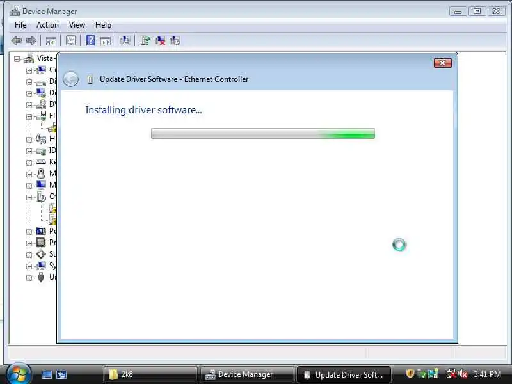Expand the Portable devices (Po) tree node
The image size is (512, 384).
coord(29,232)
